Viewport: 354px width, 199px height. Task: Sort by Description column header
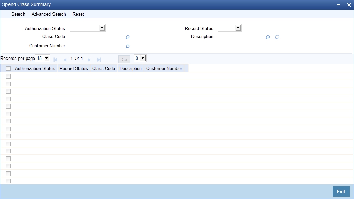130,68
